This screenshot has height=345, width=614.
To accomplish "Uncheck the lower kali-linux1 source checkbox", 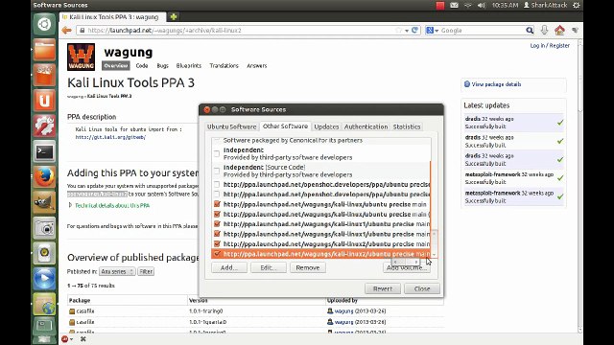I will coord(217,234).
